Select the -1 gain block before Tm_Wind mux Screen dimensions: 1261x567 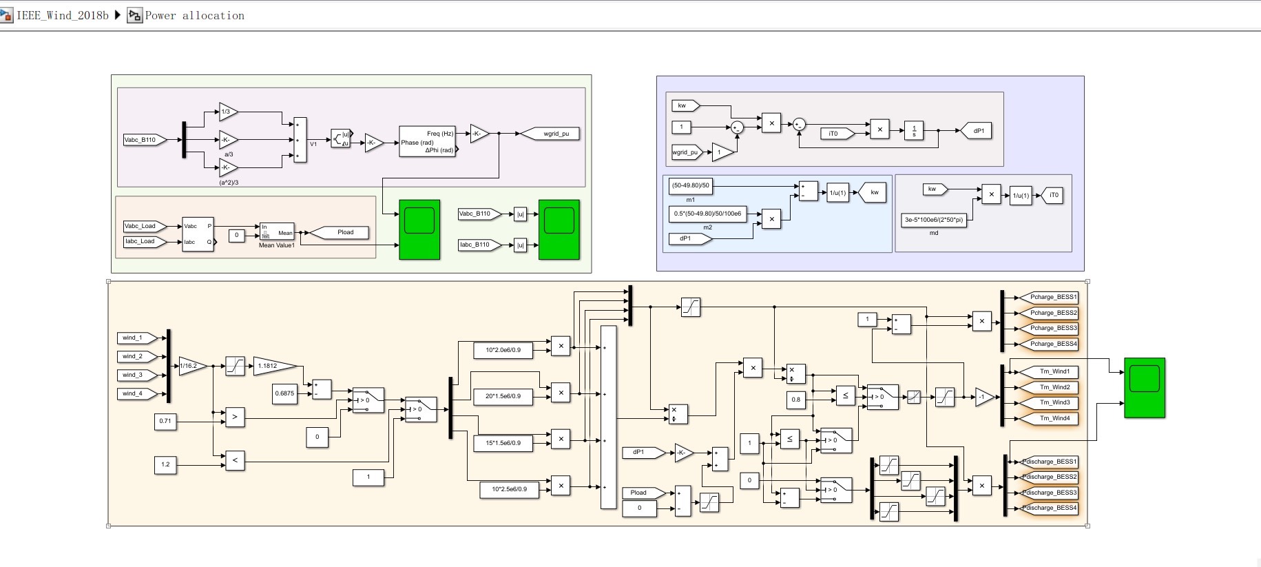coord(985,397)
